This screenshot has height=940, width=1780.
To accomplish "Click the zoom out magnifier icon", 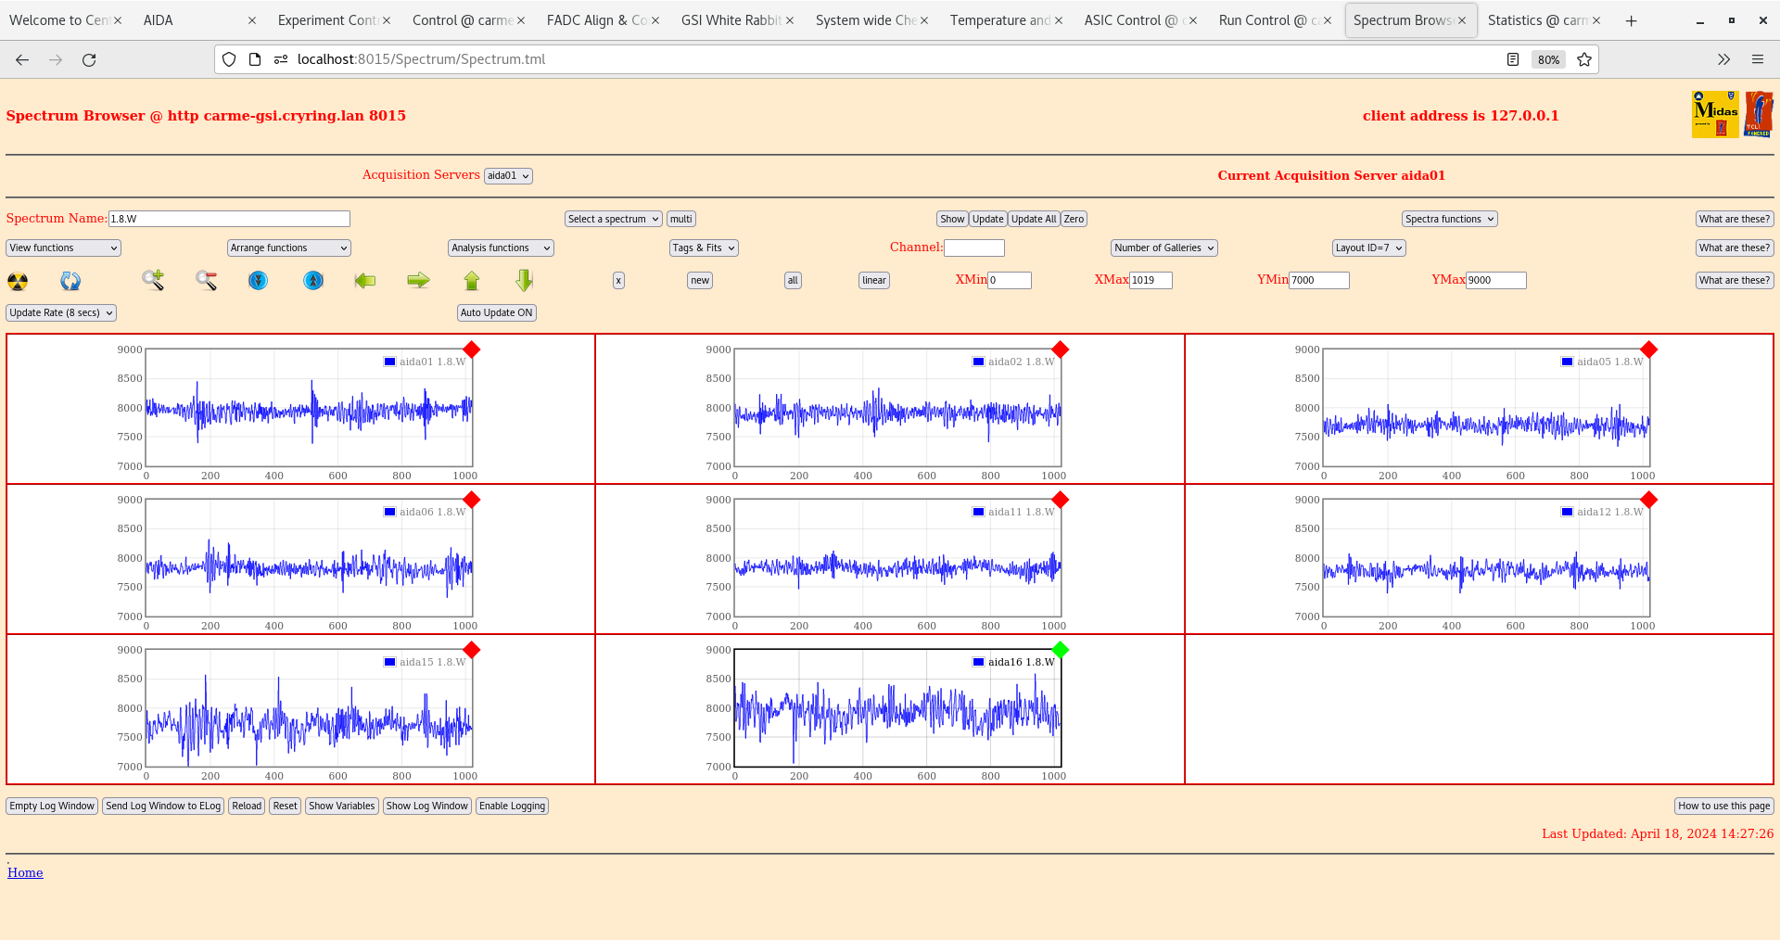I will pyautogui.click(x=206, y=280).
